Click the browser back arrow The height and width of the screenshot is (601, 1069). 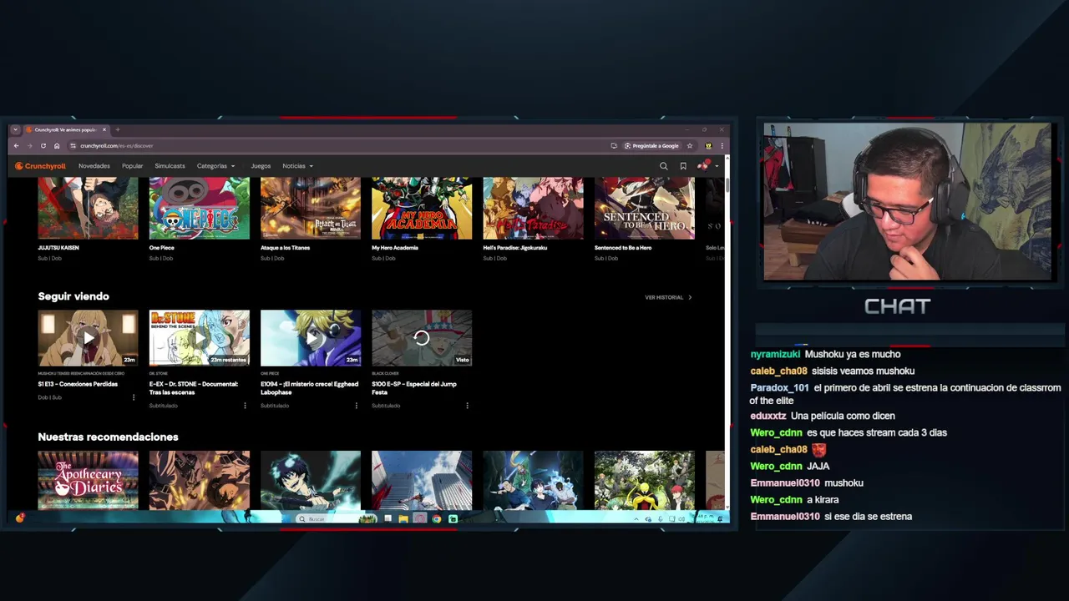click(16, 146)
